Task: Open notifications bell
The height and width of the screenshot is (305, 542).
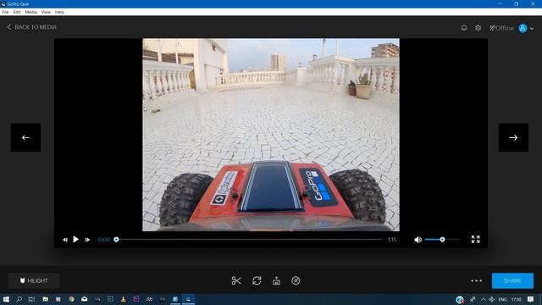Action: [x=464, y=27]
